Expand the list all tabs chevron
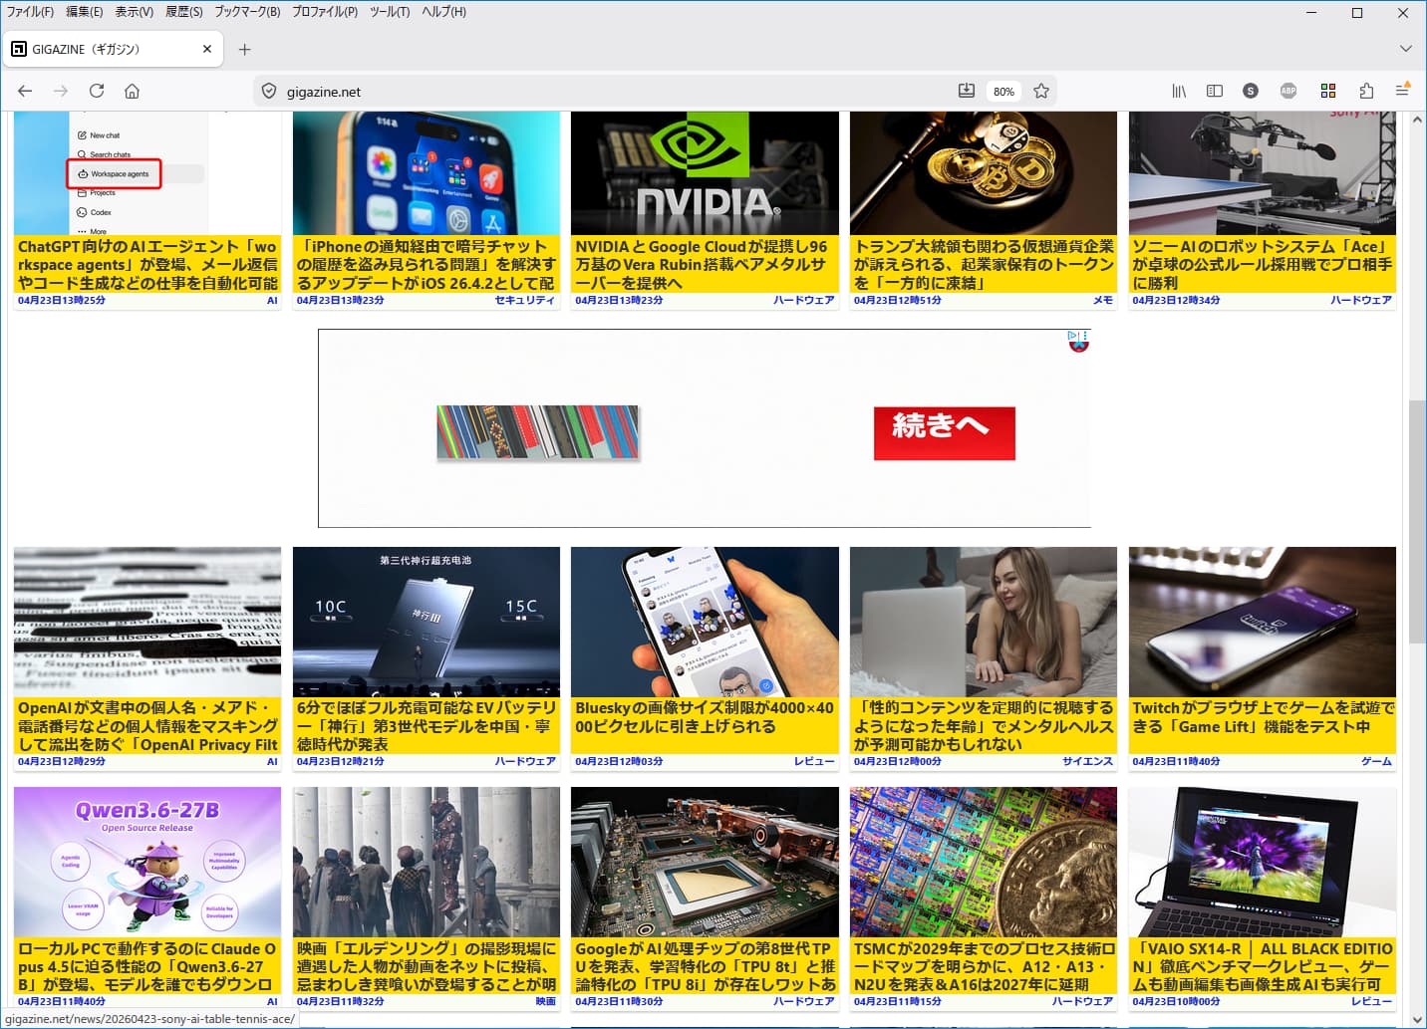 pyautogui.click(x=1405, y=49)
